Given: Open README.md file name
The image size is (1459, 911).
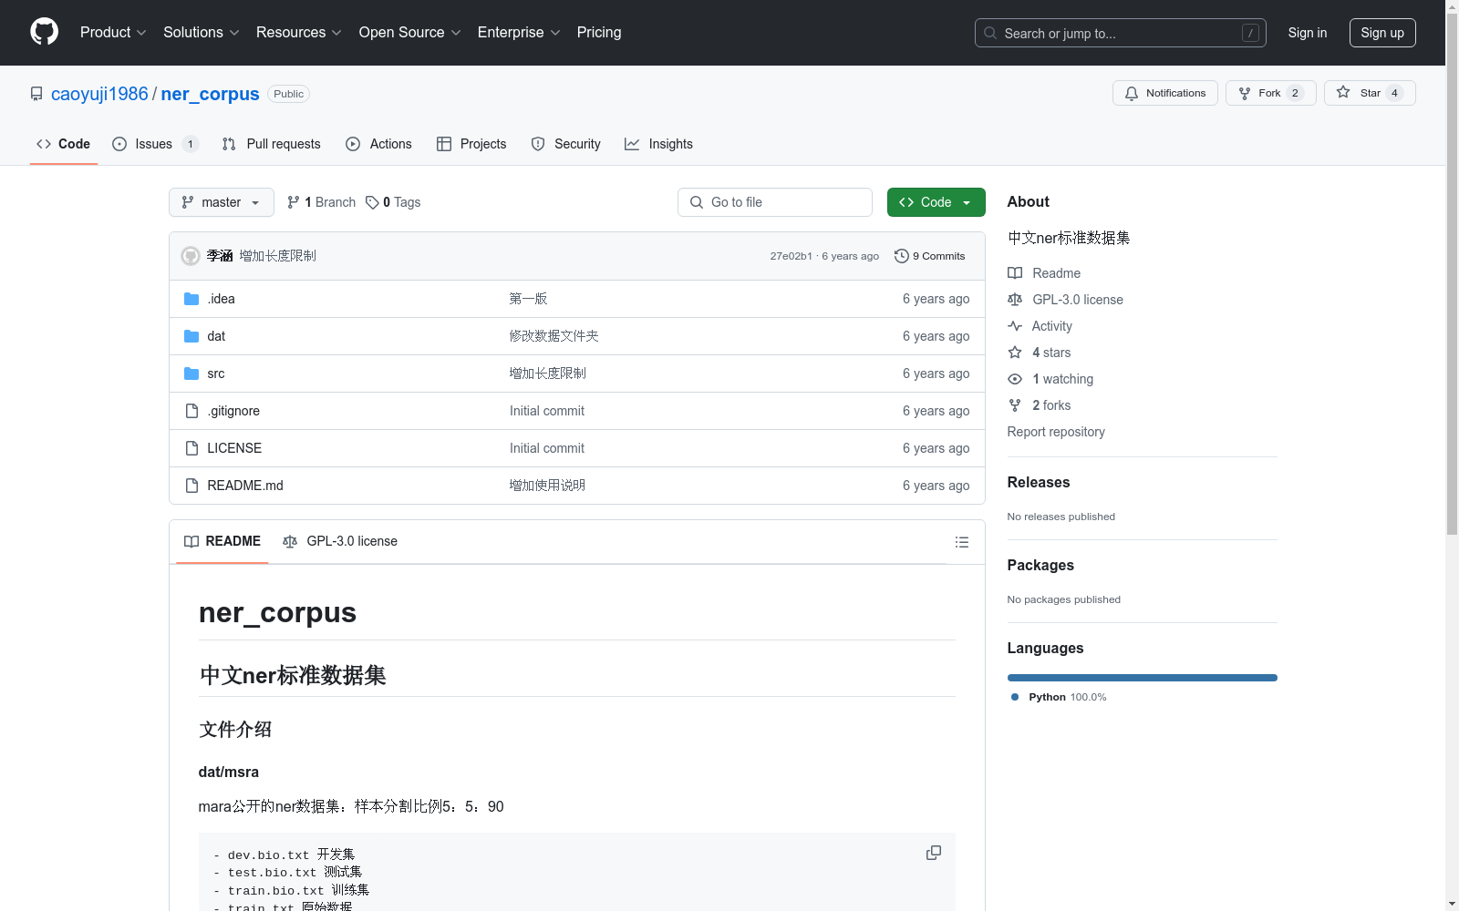Looking at the screenshot, I should pos(245,486).
